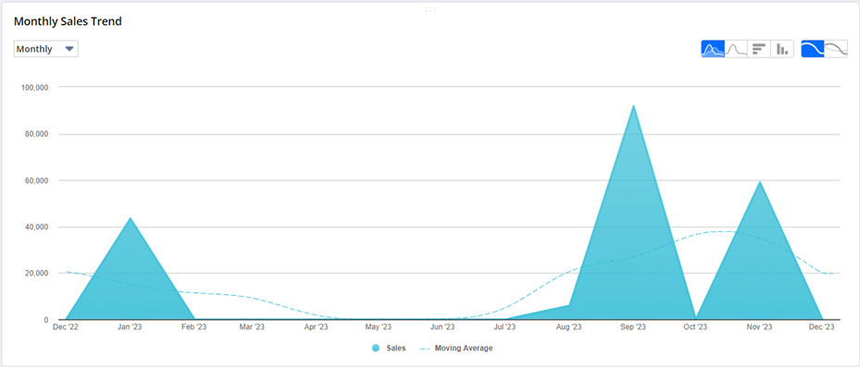Click the Nov '23 sales peak

(x=760, y=181)
